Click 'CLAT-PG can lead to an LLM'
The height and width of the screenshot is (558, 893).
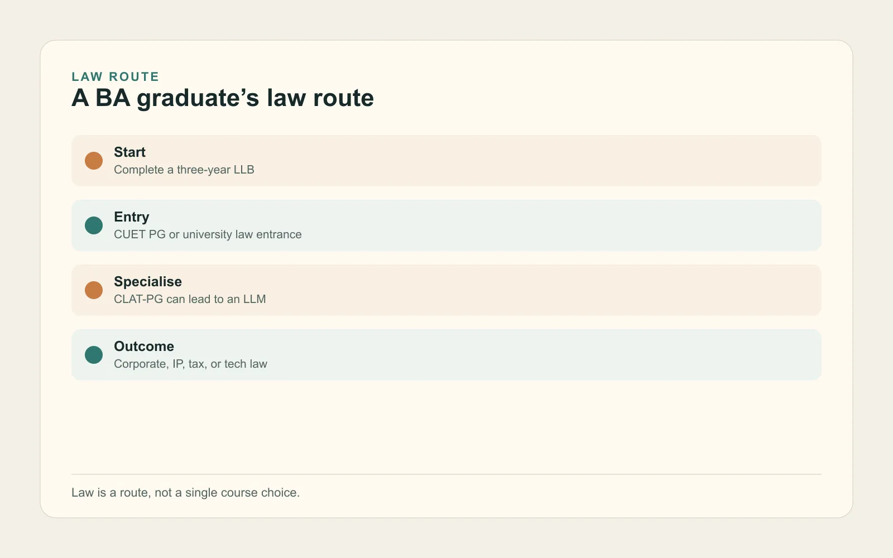tap(190, 299)
